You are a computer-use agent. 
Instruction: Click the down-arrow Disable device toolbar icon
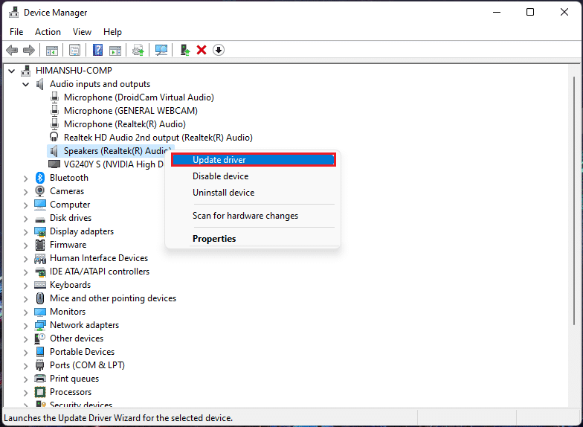[x=219, y=50]
